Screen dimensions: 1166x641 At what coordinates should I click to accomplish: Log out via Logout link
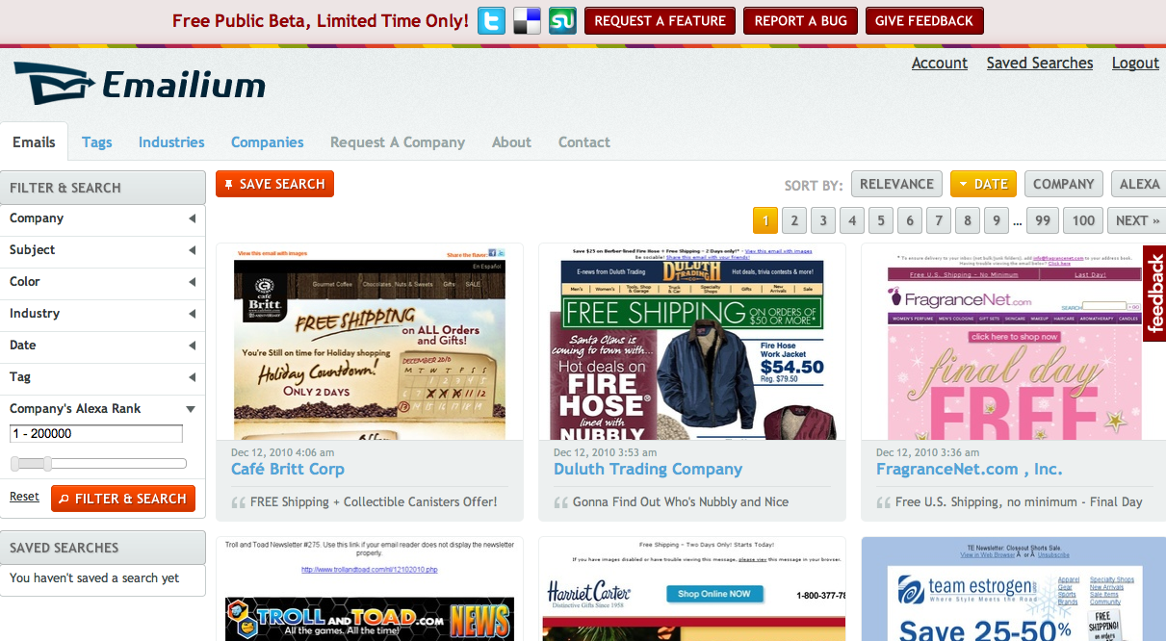click(x=1135, y=63)
